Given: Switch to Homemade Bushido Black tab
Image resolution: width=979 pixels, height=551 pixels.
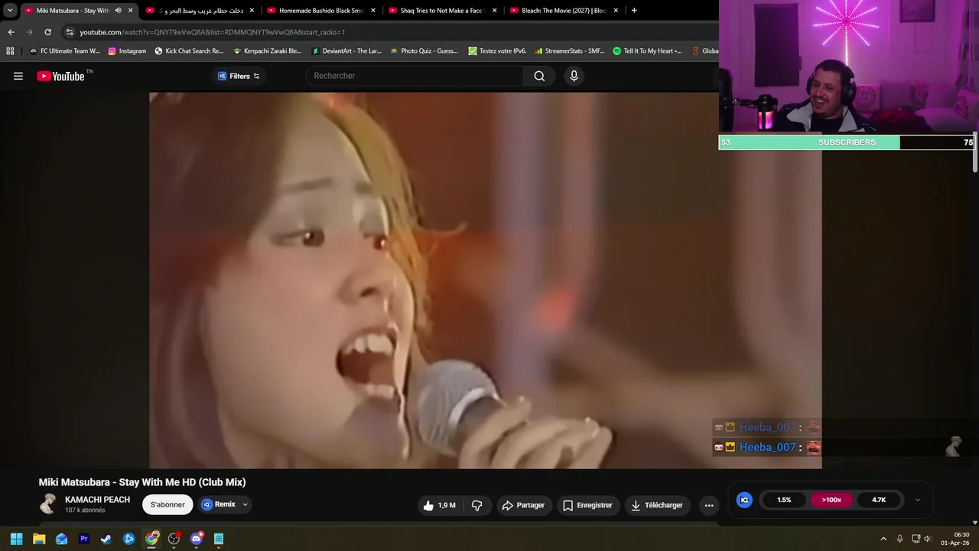Looking at the screenshot, I should coord(321,11).
